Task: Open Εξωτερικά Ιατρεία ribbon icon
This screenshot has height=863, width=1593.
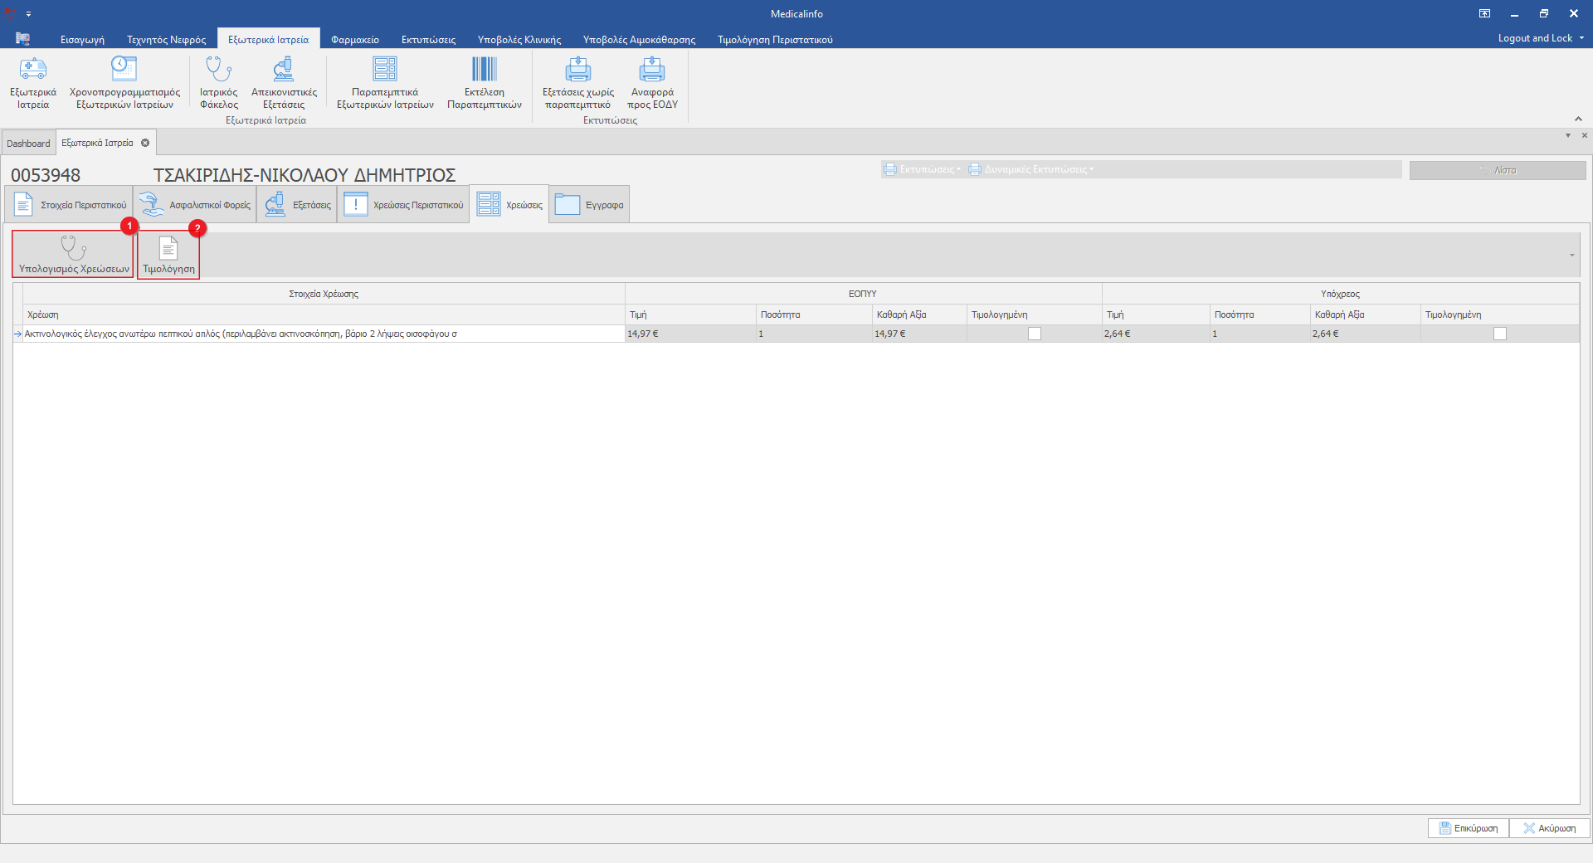Action: coord(33,83)
